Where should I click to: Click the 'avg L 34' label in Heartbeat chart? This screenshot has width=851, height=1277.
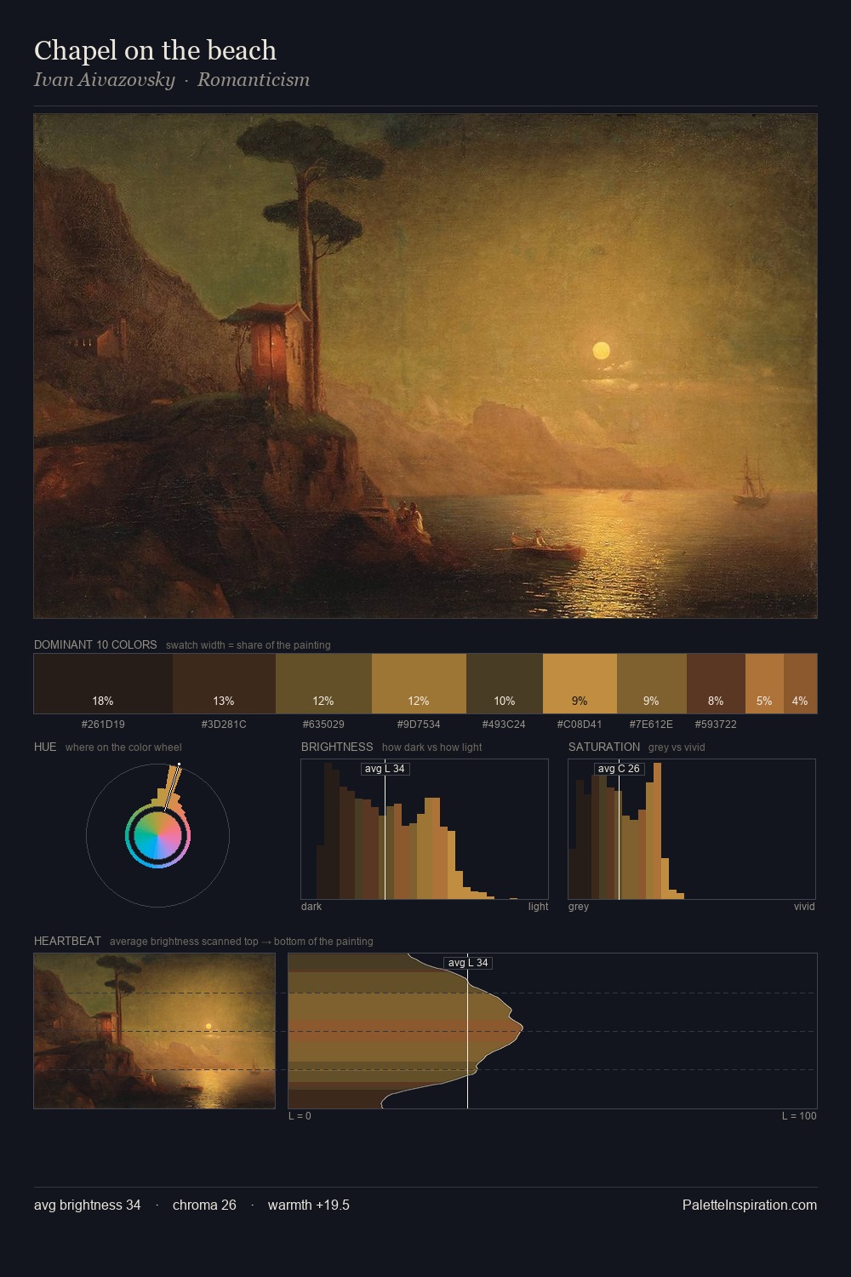[468, 963]
